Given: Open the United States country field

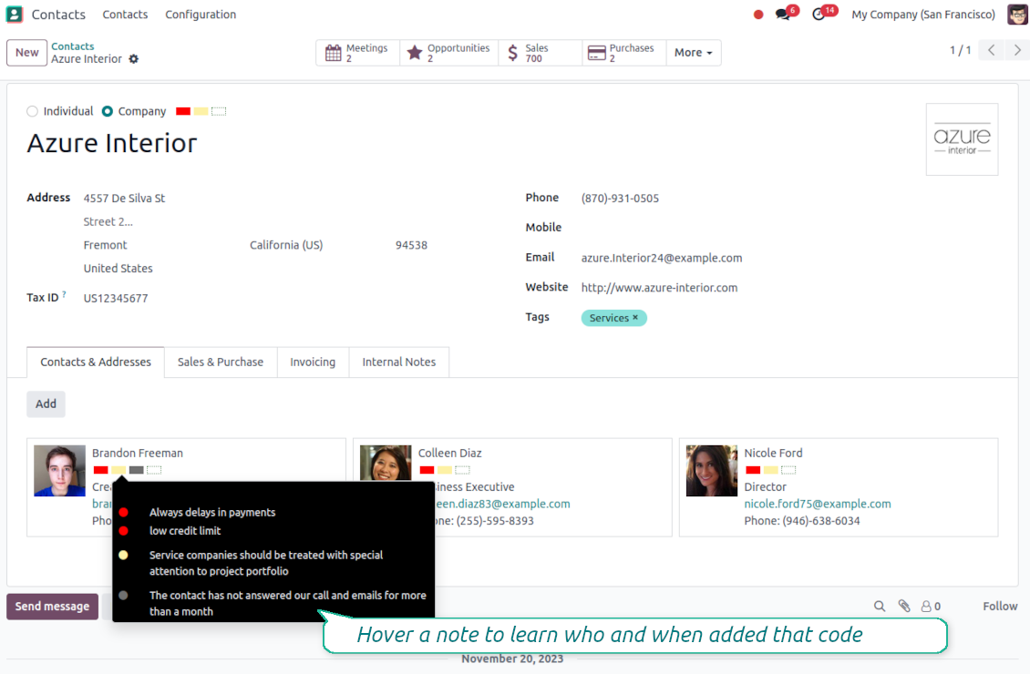Looking at the screenshot, I should point(118,269).
